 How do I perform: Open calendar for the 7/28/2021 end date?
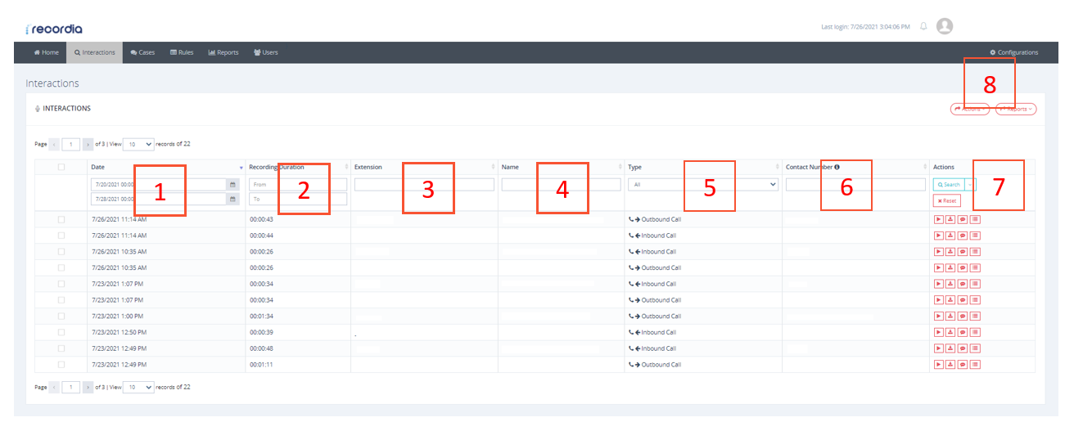click(x=233, y=199)
